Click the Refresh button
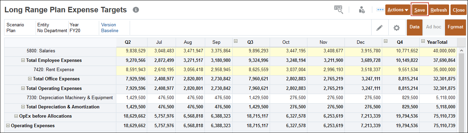The height and width of the screenshot is (133, 468). click(439, 10)
